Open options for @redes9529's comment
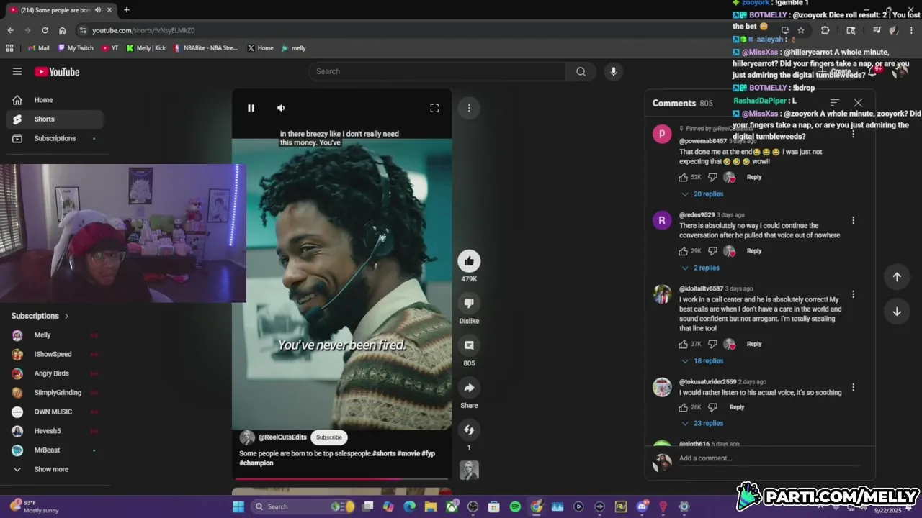Image resolution: width=922 pixels, height=518 pixels. tap(854, 220)
